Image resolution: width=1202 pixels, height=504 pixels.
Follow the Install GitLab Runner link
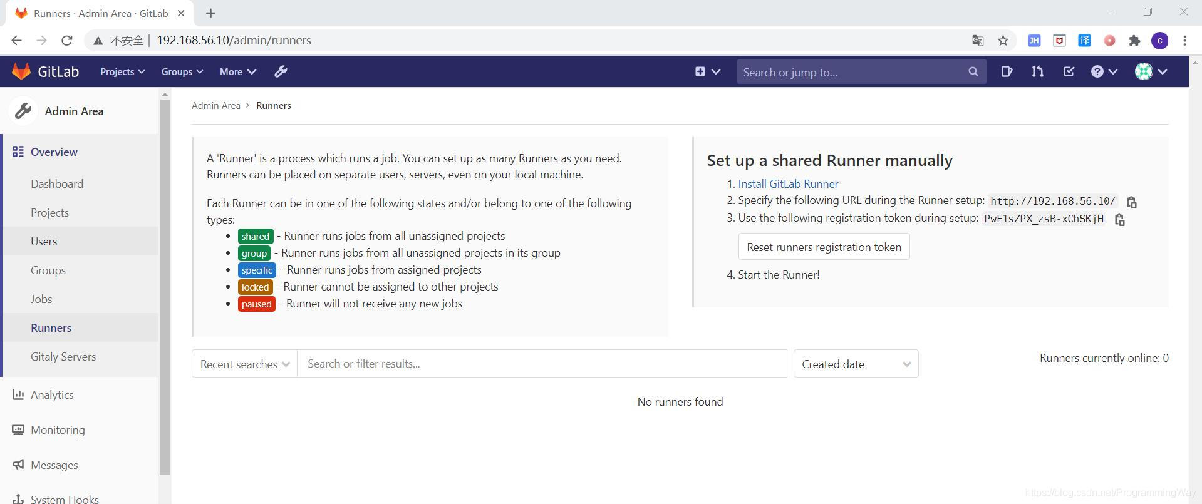tap(788, 184)
